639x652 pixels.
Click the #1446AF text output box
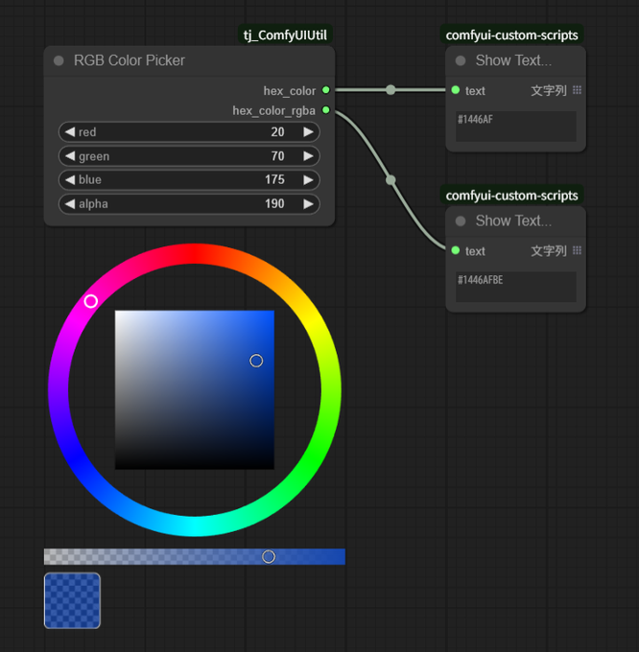pyautogui.click(x=516, y=127)
